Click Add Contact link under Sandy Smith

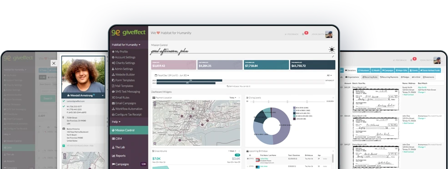tap(408, 95)
